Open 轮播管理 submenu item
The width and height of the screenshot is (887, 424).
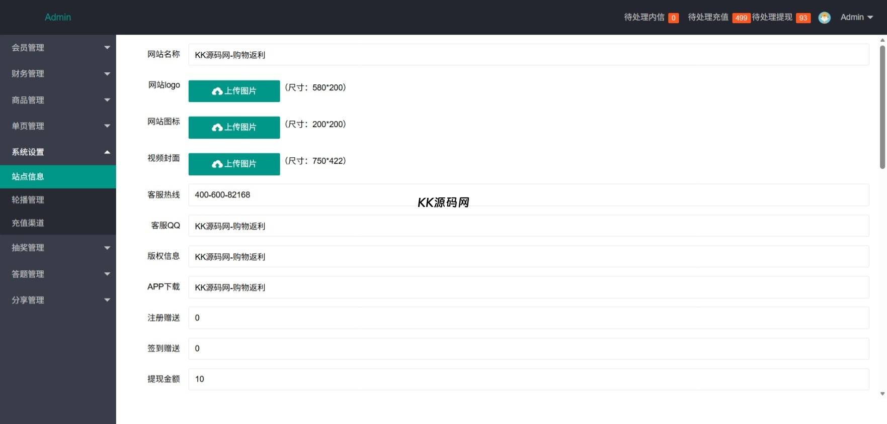[58, 200]
